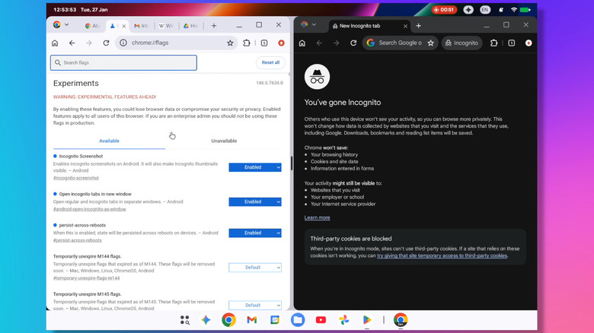Close the active flags tab
Screen dimensions: 594x333
[x=123, y=26]
